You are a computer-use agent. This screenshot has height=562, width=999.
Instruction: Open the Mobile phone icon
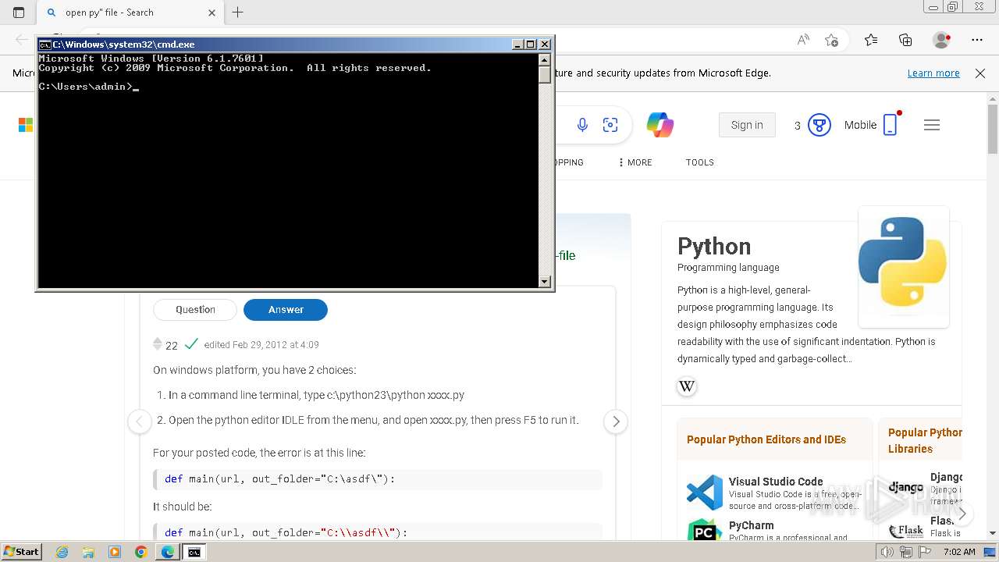tap(891, 125)
